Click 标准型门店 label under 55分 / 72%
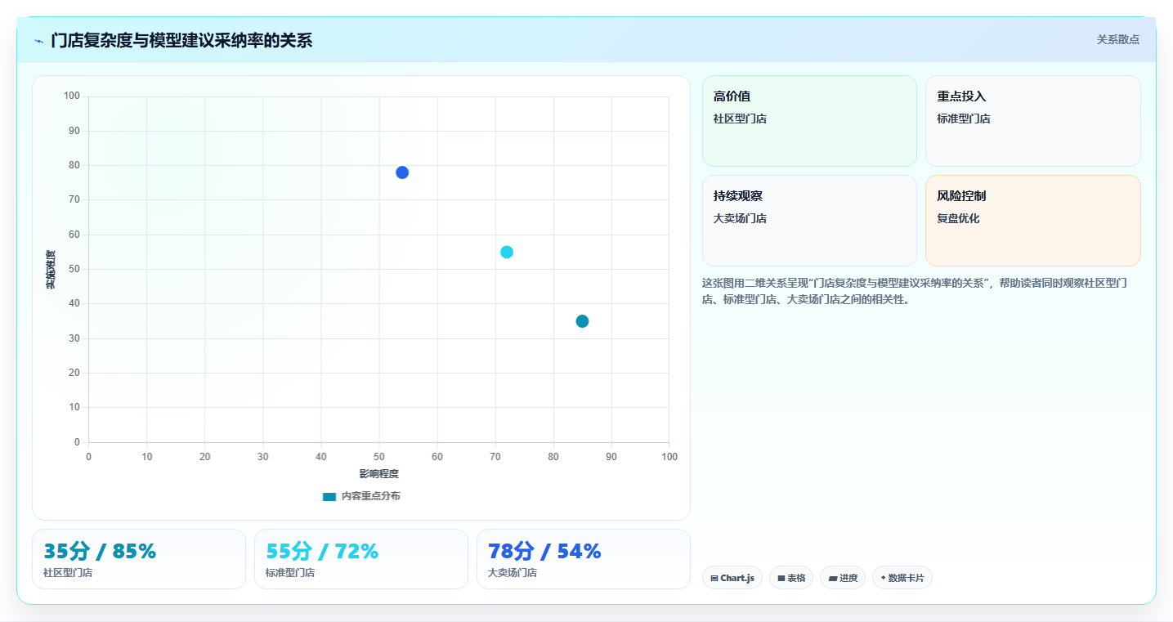Screen dimensions: 1173x622 click(x=290, y=573)
